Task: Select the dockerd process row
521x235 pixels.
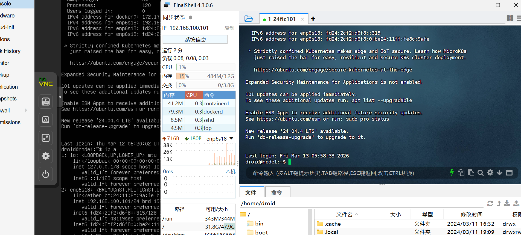Action: click(x=199, y=112)
